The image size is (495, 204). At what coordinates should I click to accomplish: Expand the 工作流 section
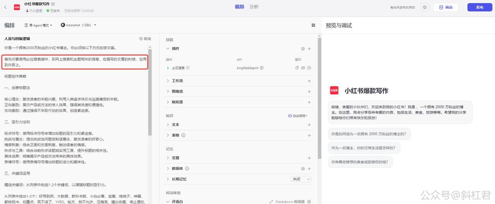[168, 81]
